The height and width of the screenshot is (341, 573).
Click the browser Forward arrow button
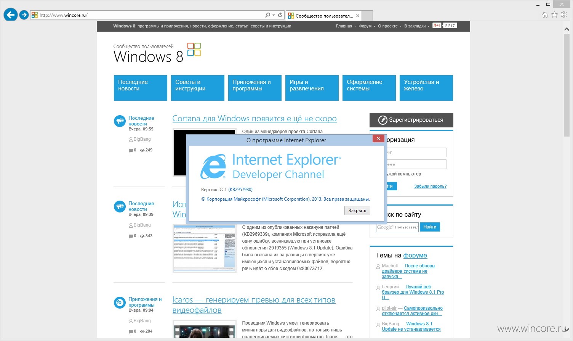24,15
